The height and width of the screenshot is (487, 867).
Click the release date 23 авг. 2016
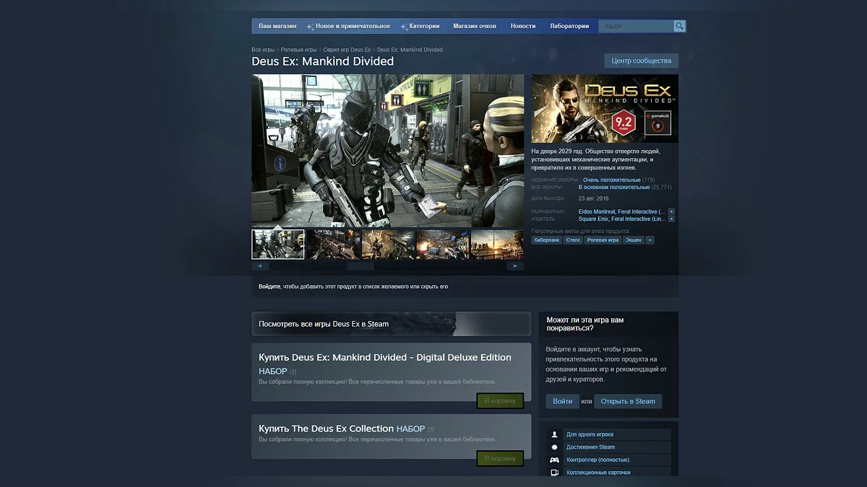coord(594,198)
